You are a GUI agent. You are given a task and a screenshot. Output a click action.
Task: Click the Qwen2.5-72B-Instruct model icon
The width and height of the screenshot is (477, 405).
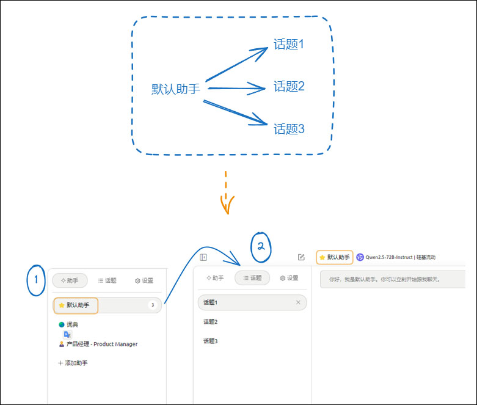(360, 257)
